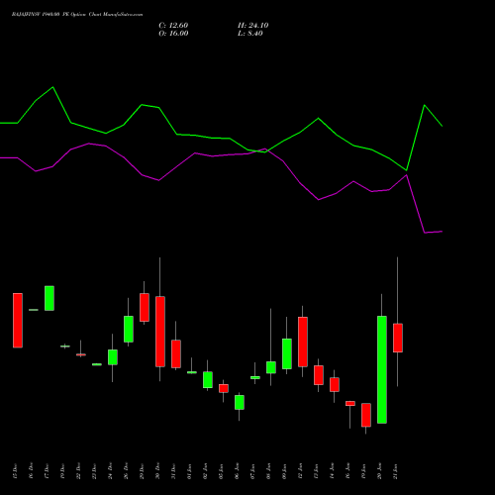The width and height of the screenshot is (495, 495).
Task: Click the 06 Jan date label
Action: click(x=237, y=471)
